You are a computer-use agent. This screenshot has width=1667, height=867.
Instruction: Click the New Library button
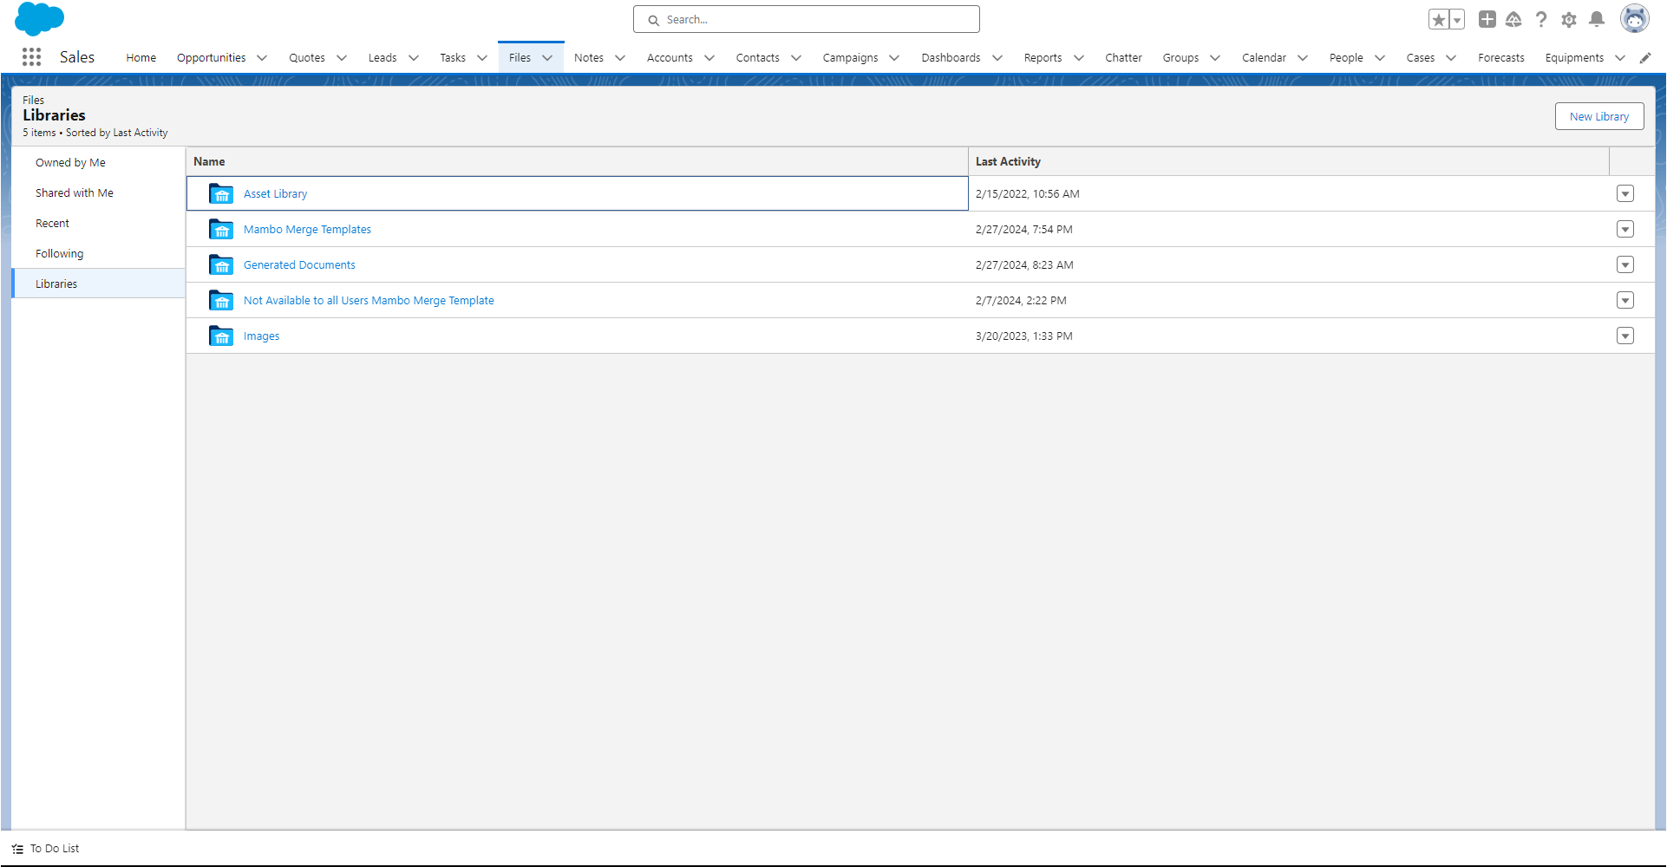(x=1598, y=115)
